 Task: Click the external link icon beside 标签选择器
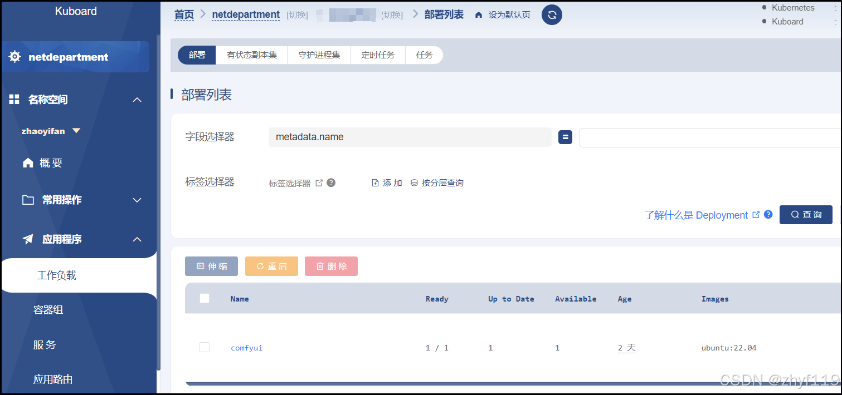(319, 182)
